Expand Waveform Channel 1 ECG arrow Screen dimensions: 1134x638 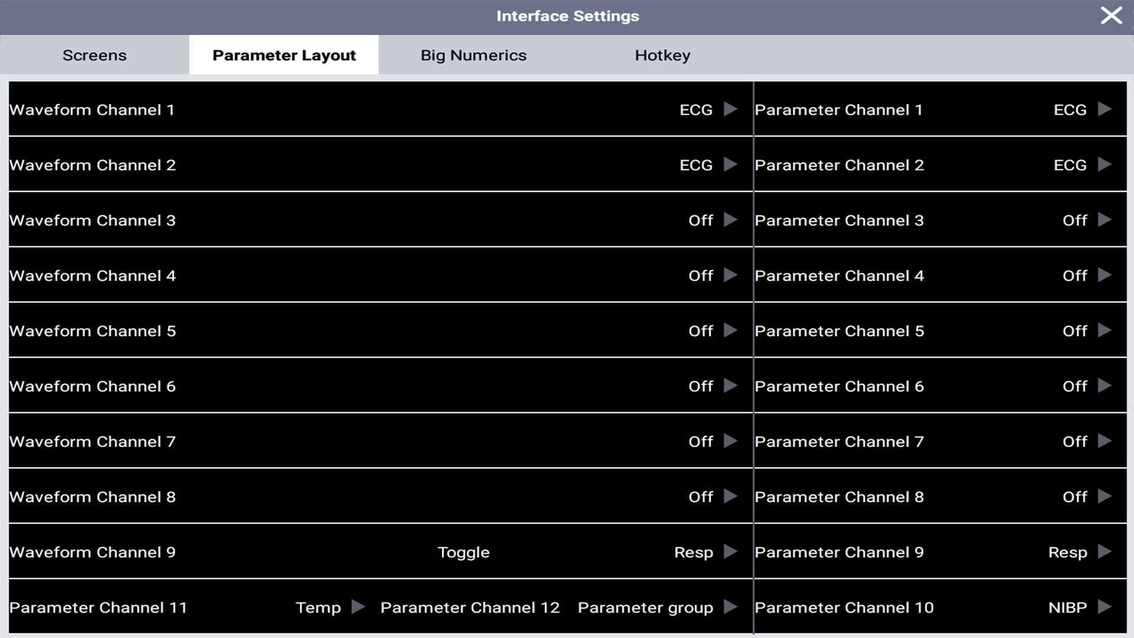(731, 109)
